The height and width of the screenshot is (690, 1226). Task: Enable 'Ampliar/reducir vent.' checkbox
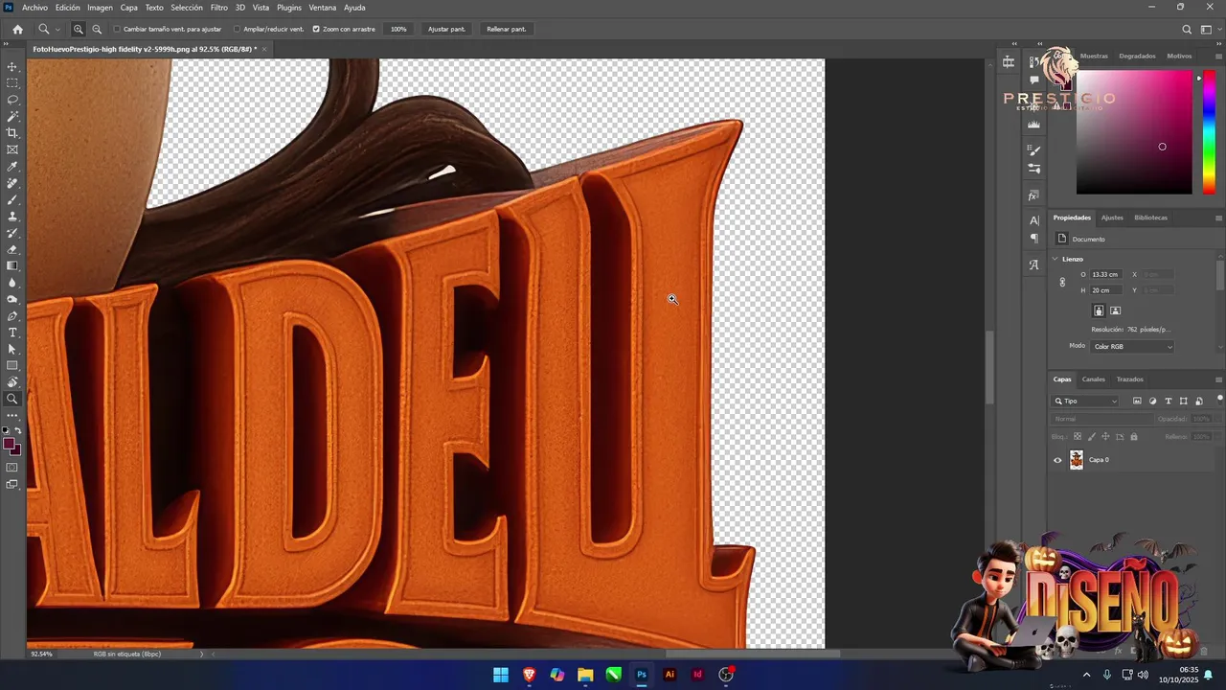click(x=237, y=30)
